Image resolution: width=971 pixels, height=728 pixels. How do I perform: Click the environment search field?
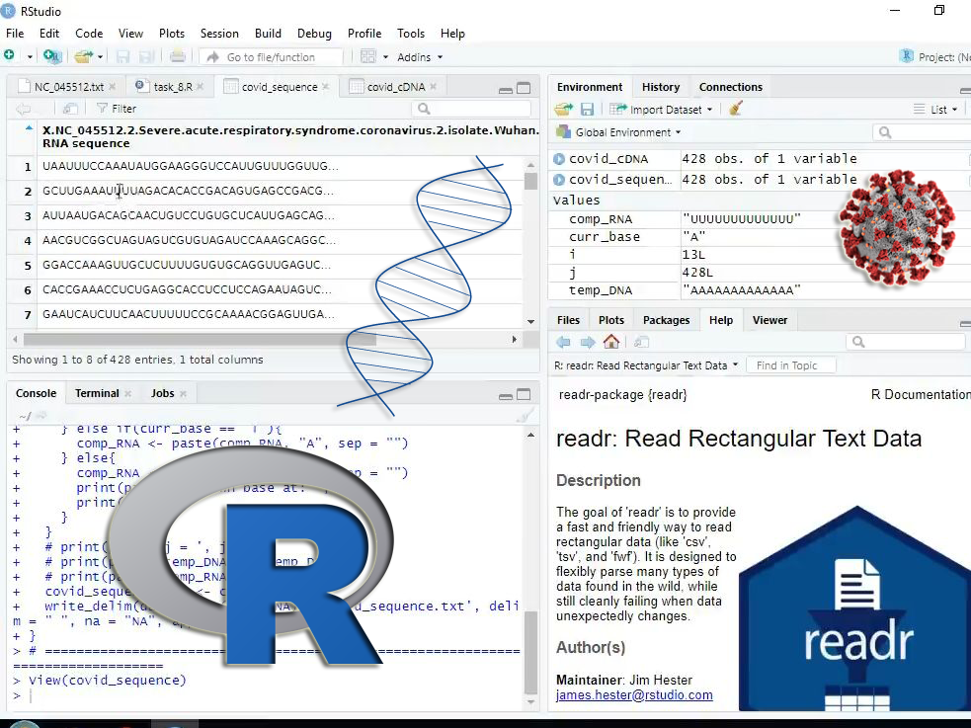click(922, 132)
